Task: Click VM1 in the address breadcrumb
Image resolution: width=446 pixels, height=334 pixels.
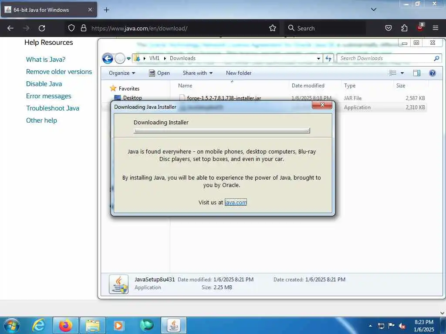Action: 154,58
